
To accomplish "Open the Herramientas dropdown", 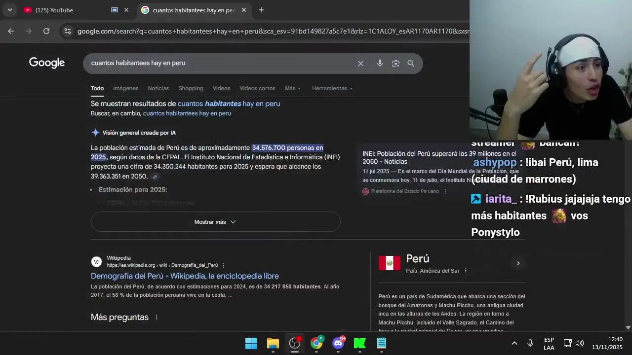I will click(332, 88).
